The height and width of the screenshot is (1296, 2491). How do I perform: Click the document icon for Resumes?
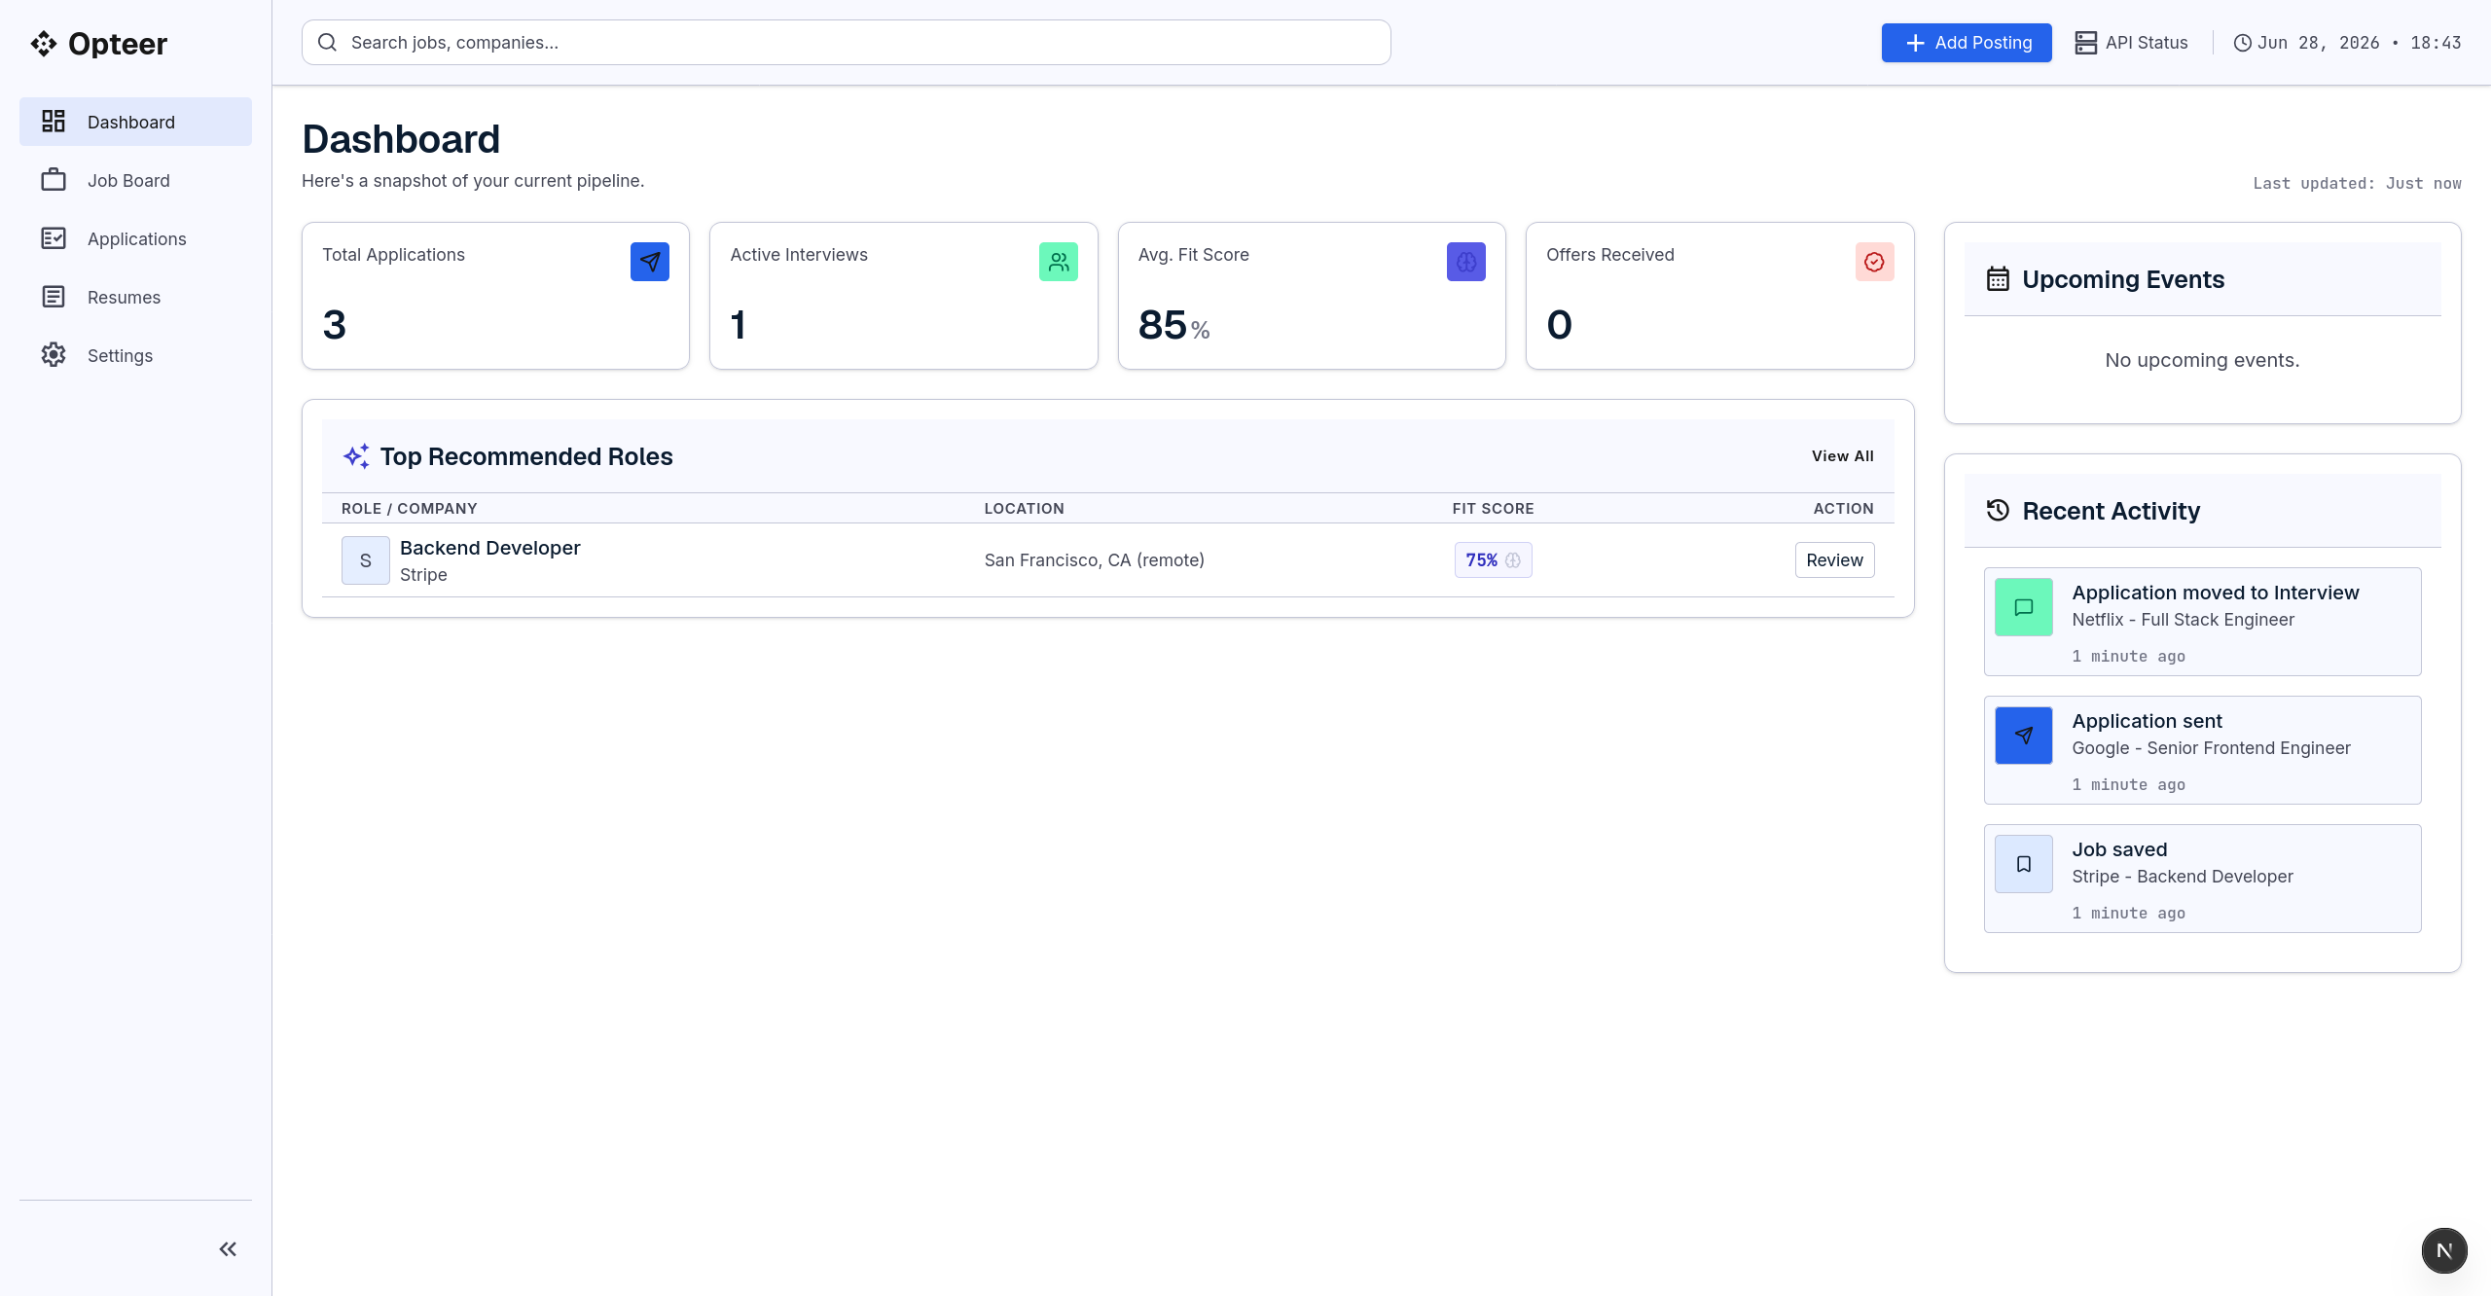click(x=54, y=297)
